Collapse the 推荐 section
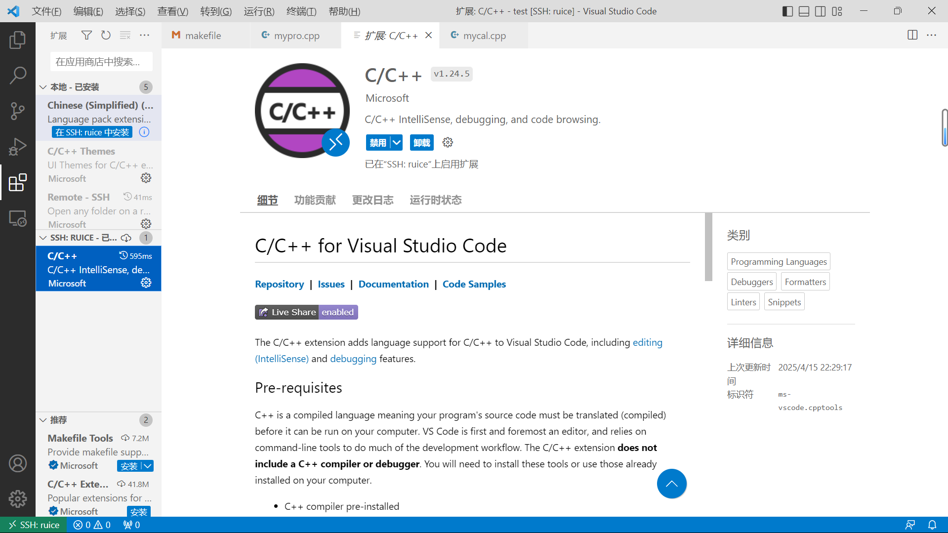 point(43,420)
